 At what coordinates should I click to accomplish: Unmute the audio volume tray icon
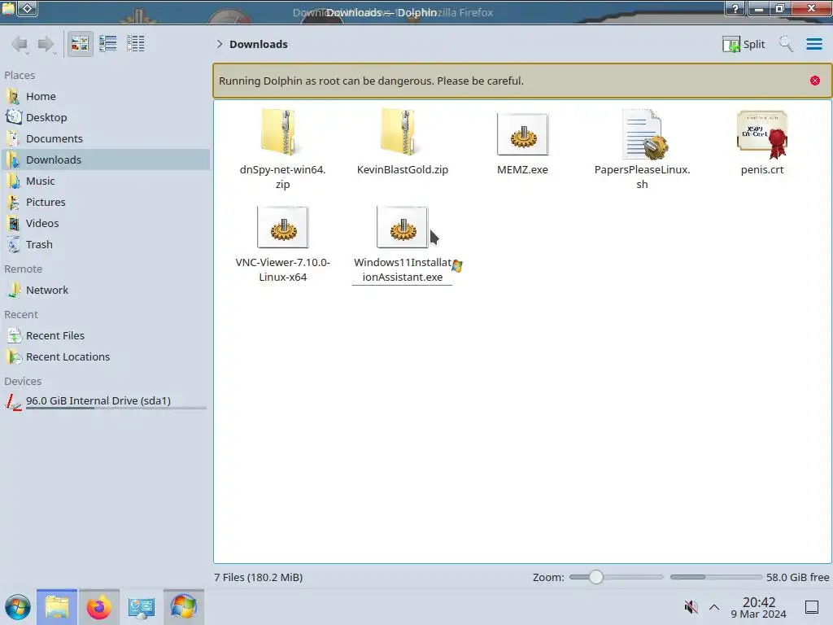point(691,607)
